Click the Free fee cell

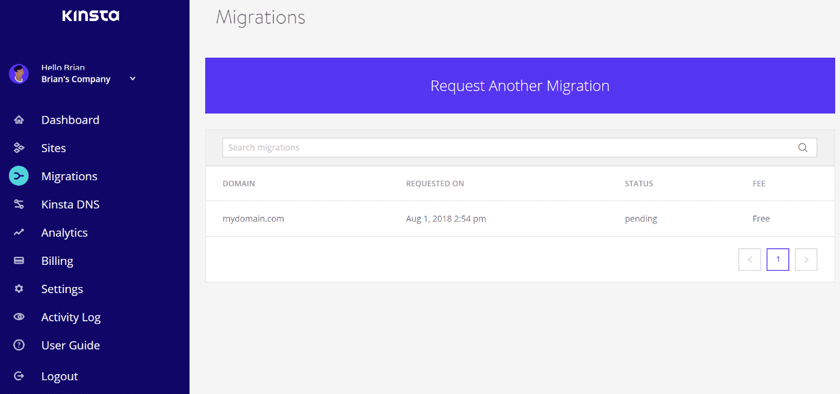pyautogui.click(x=761, y=219)
